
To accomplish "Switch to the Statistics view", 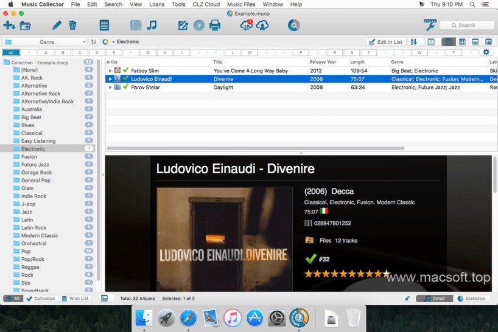I will coord(471,299).
